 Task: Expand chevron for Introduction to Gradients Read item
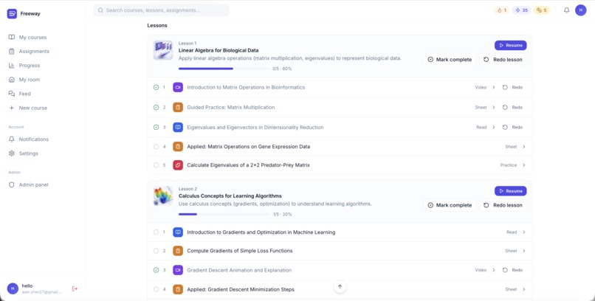pos(524,232)
